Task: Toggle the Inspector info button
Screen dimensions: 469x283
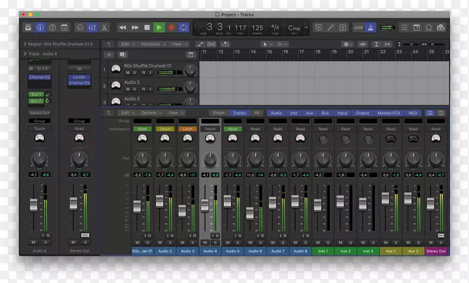Action: point(40,27)
